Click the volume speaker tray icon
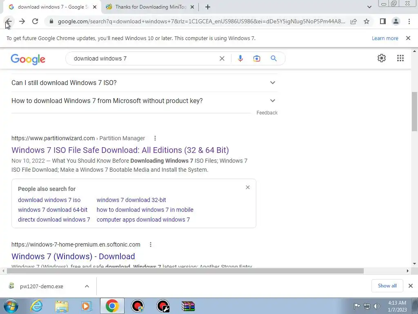This screenshot has height=314, width=418. tap(377, 306)
